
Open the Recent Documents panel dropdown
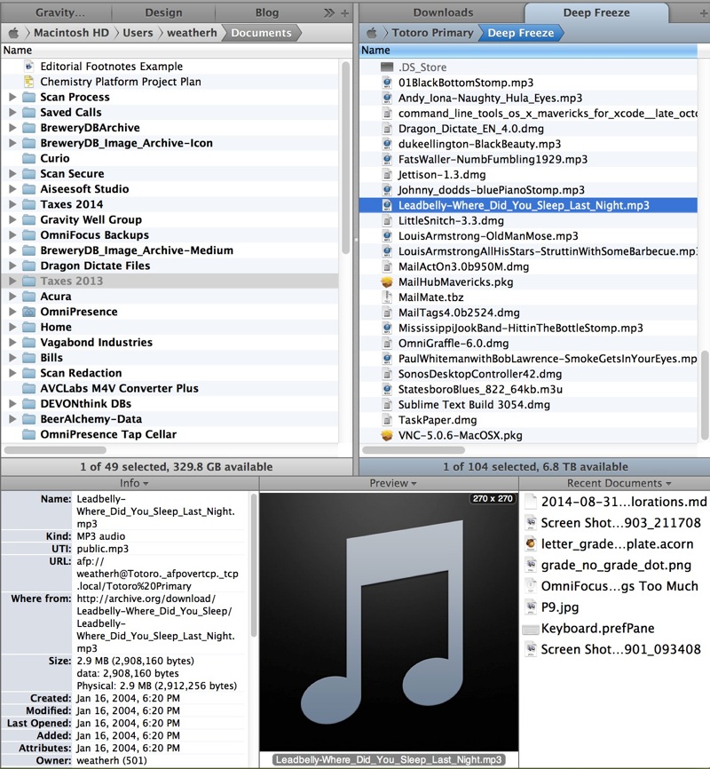[x=614, y=483]
